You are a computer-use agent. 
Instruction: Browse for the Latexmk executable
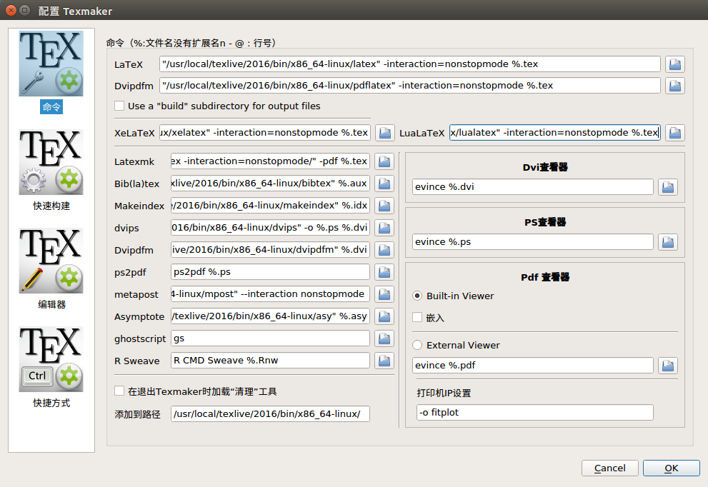coord(384,161)
